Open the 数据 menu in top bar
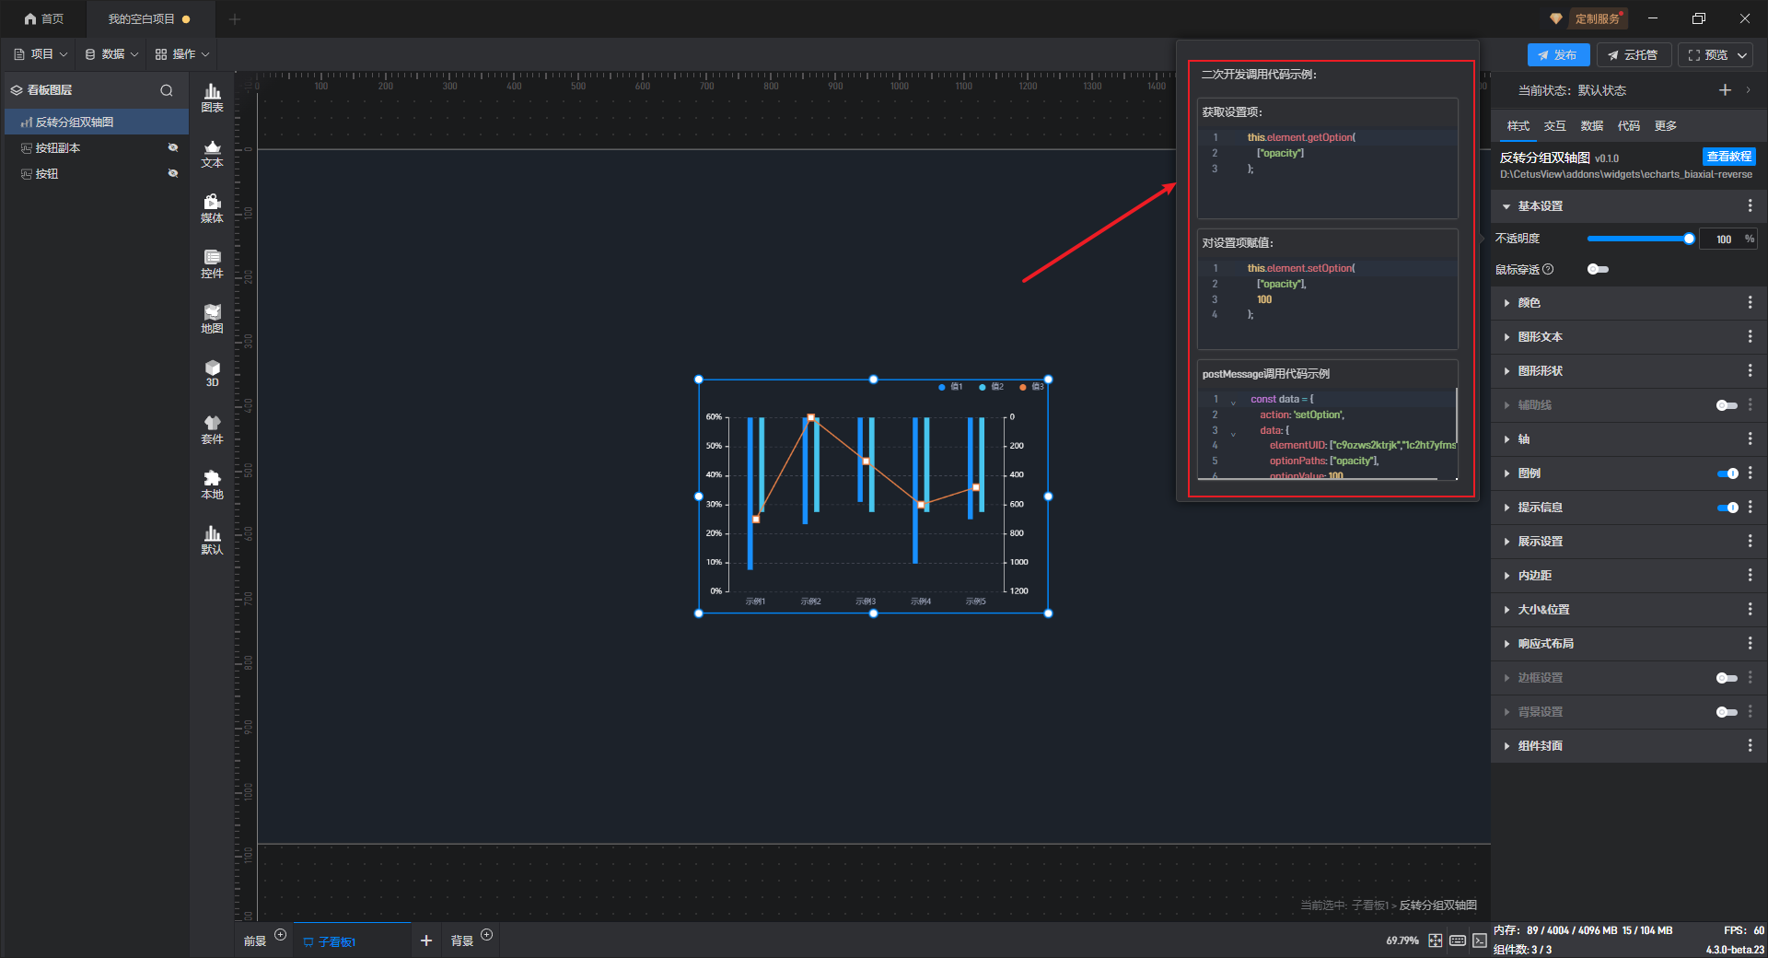 pos(111,54)
